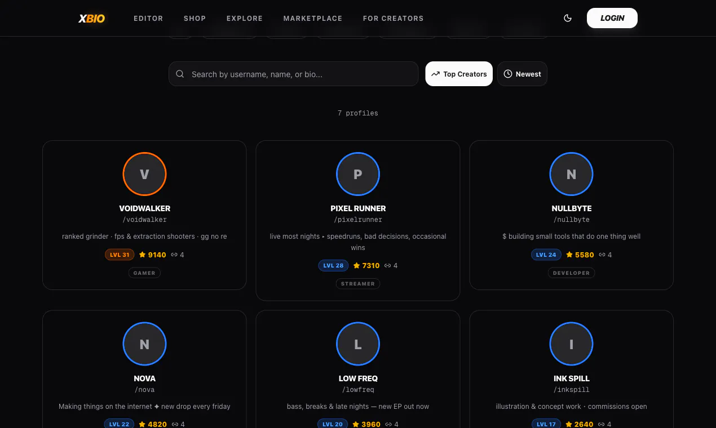Image resolution: width=716 pixels, height=428 pixels.
Task: Click the GAMER tag
Action: point(144,273)
